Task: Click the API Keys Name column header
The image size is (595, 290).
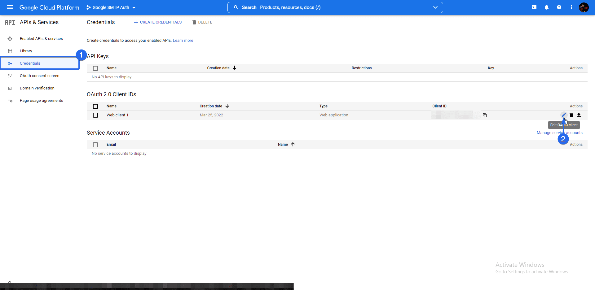Action: point(112,68)
